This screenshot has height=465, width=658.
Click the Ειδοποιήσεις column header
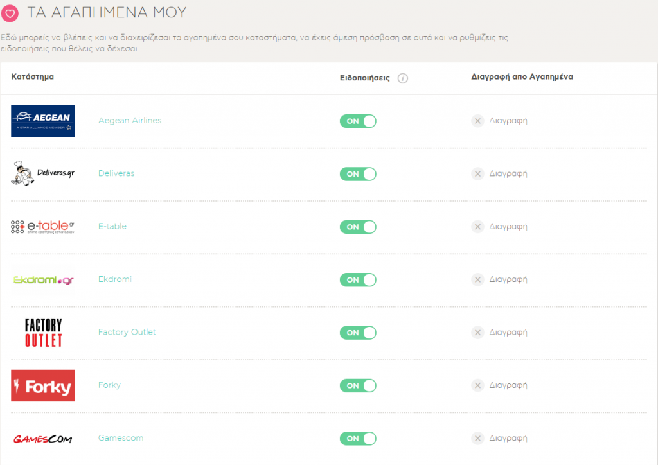pyautogui.click(x=365, y=78)
